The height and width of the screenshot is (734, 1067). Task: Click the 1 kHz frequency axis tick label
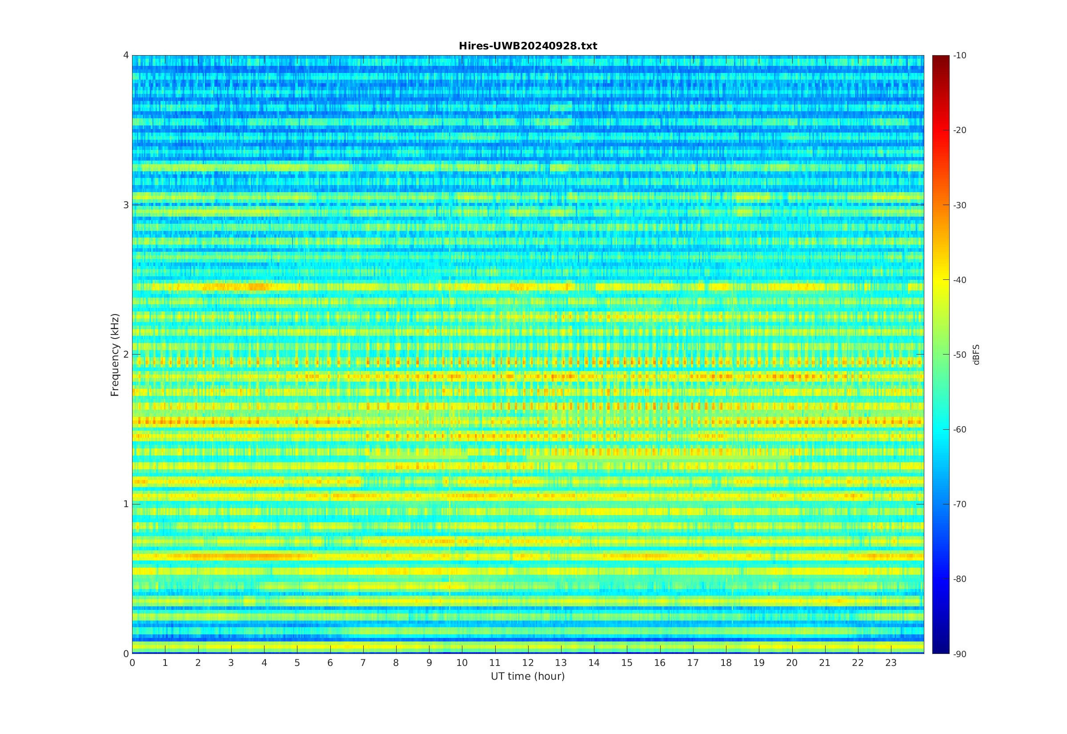tap(126, 504)
